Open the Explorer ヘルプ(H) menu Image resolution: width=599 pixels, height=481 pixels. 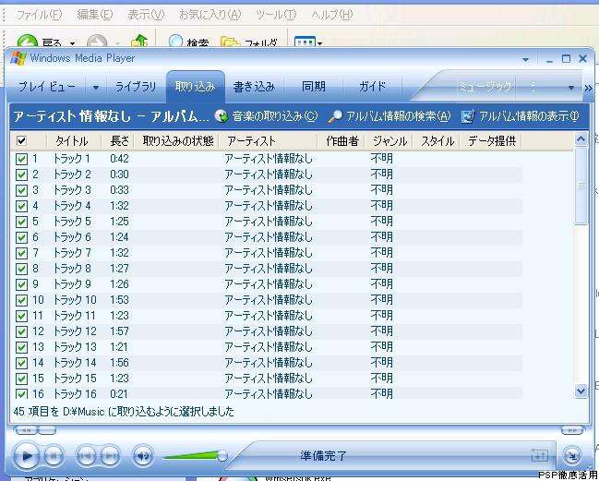tap(331, 15)
